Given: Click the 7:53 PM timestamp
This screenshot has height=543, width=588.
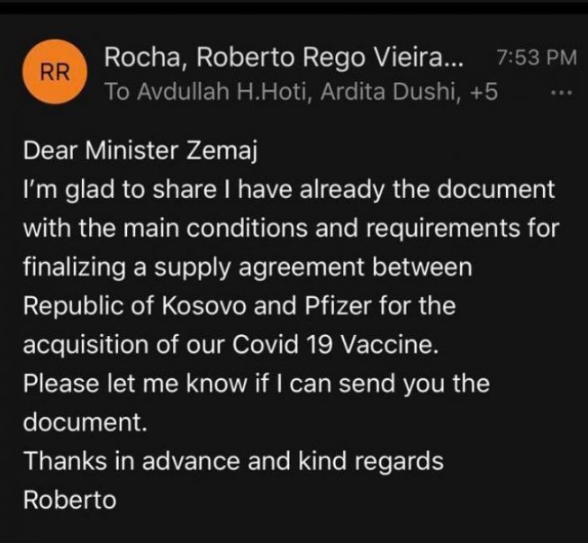Looking at the screenshot, I should click(x=536, y=59).
